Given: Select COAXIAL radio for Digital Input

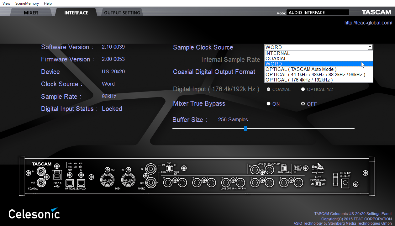Looking at the screenshot, I should (268, 89).
